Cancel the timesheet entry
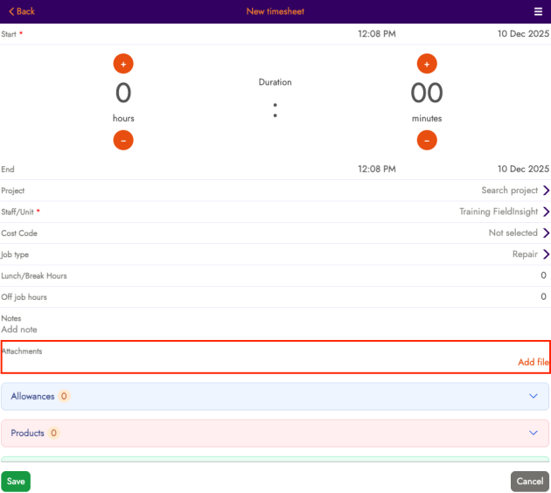The height and width of the screenshot is (493, 551). pyautogui.click(x=529, y=481)
